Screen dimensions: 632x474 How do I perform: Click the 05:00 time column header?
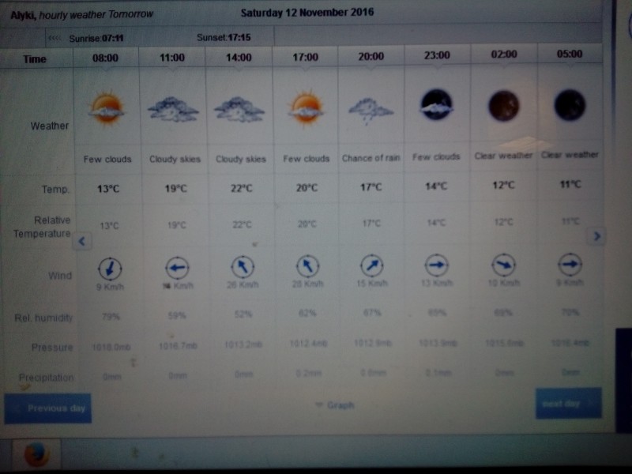(570, 54)
